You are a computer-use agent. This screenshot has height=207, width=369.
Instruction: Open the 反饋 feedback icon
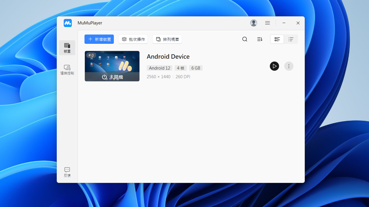pos(67,172)
